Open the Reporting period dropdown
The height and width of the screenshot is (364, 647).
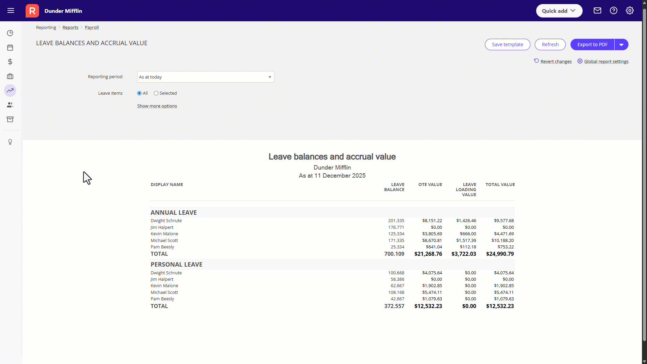205,77
